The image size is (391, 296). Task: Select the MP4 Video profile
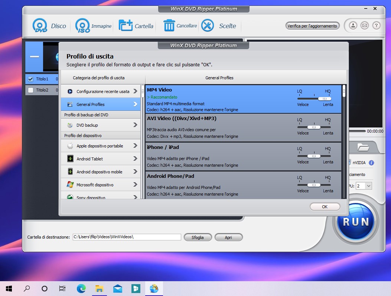pos(243,99)
